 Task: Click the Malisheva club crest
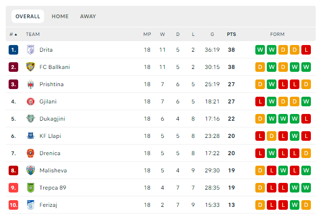(31, 170)
